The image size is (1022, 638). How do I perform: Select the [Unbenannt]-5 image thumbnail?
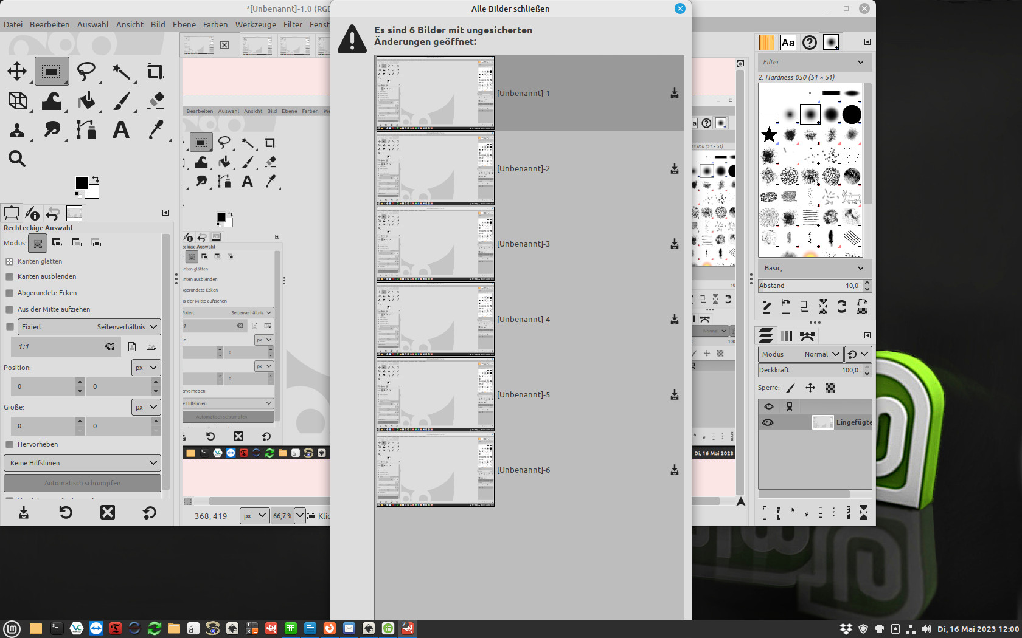(x=435, y=394)
